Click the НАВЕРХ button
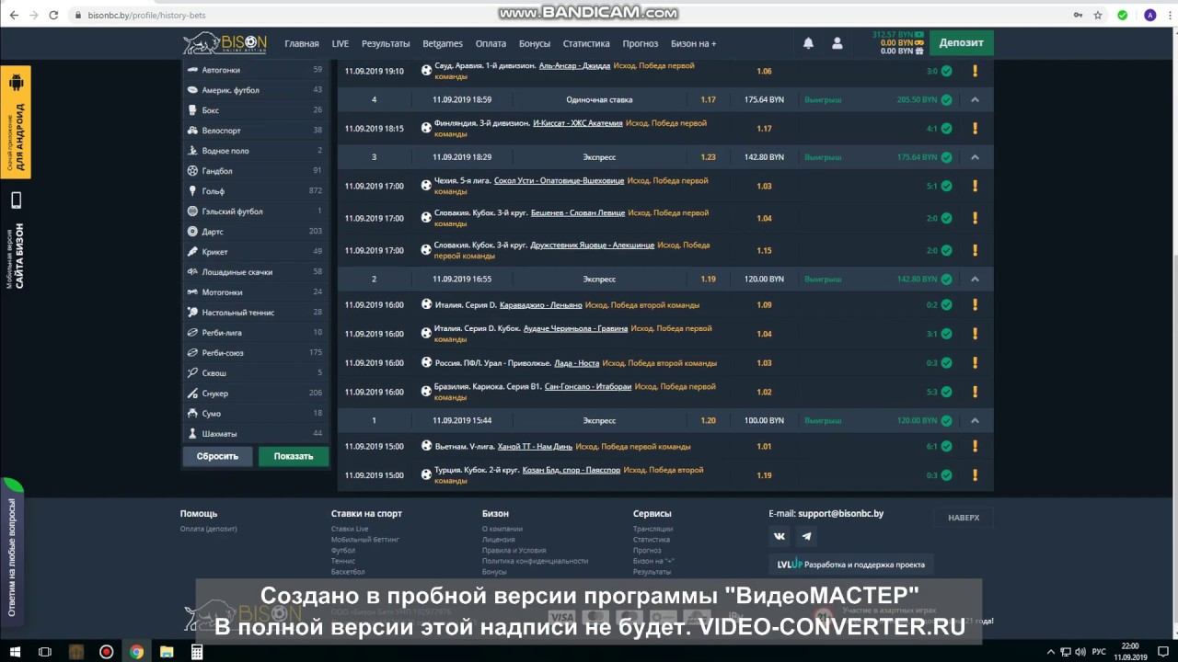1178x662 pixels. click(964, 518)
